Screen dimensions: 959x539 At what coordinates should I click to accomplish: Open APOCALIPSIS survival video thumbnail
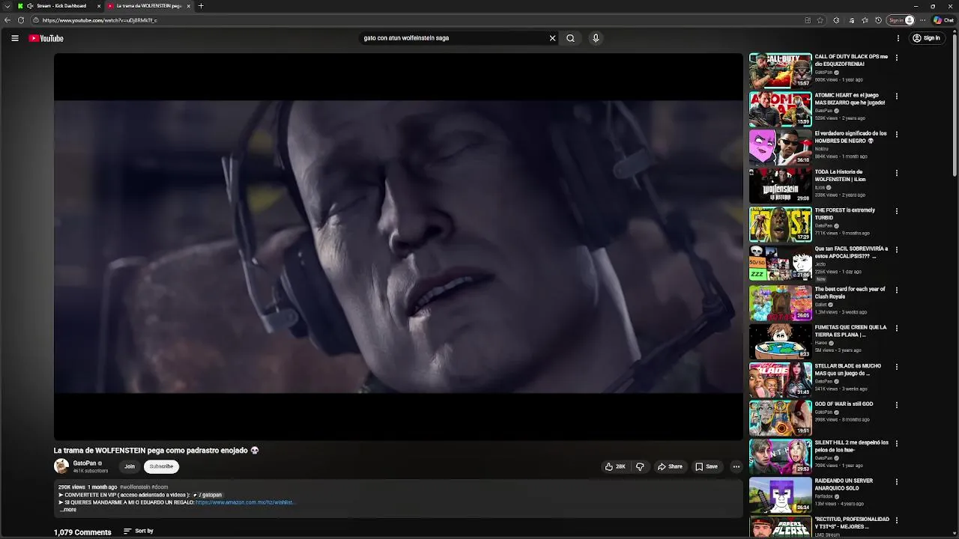[781, 262]
